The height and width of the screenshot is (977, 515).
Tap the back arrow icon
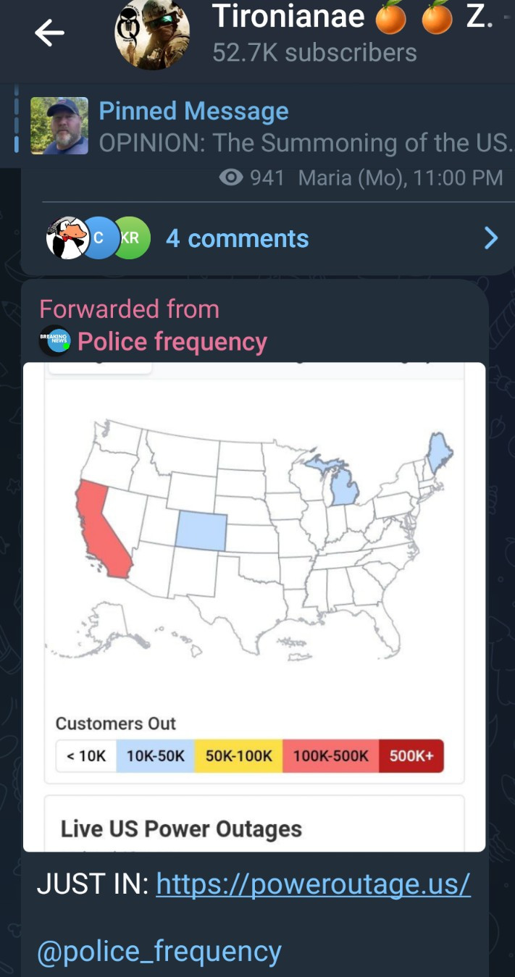(x=49, y=33)
